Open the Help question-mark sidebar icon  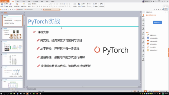tap(143, 59)
